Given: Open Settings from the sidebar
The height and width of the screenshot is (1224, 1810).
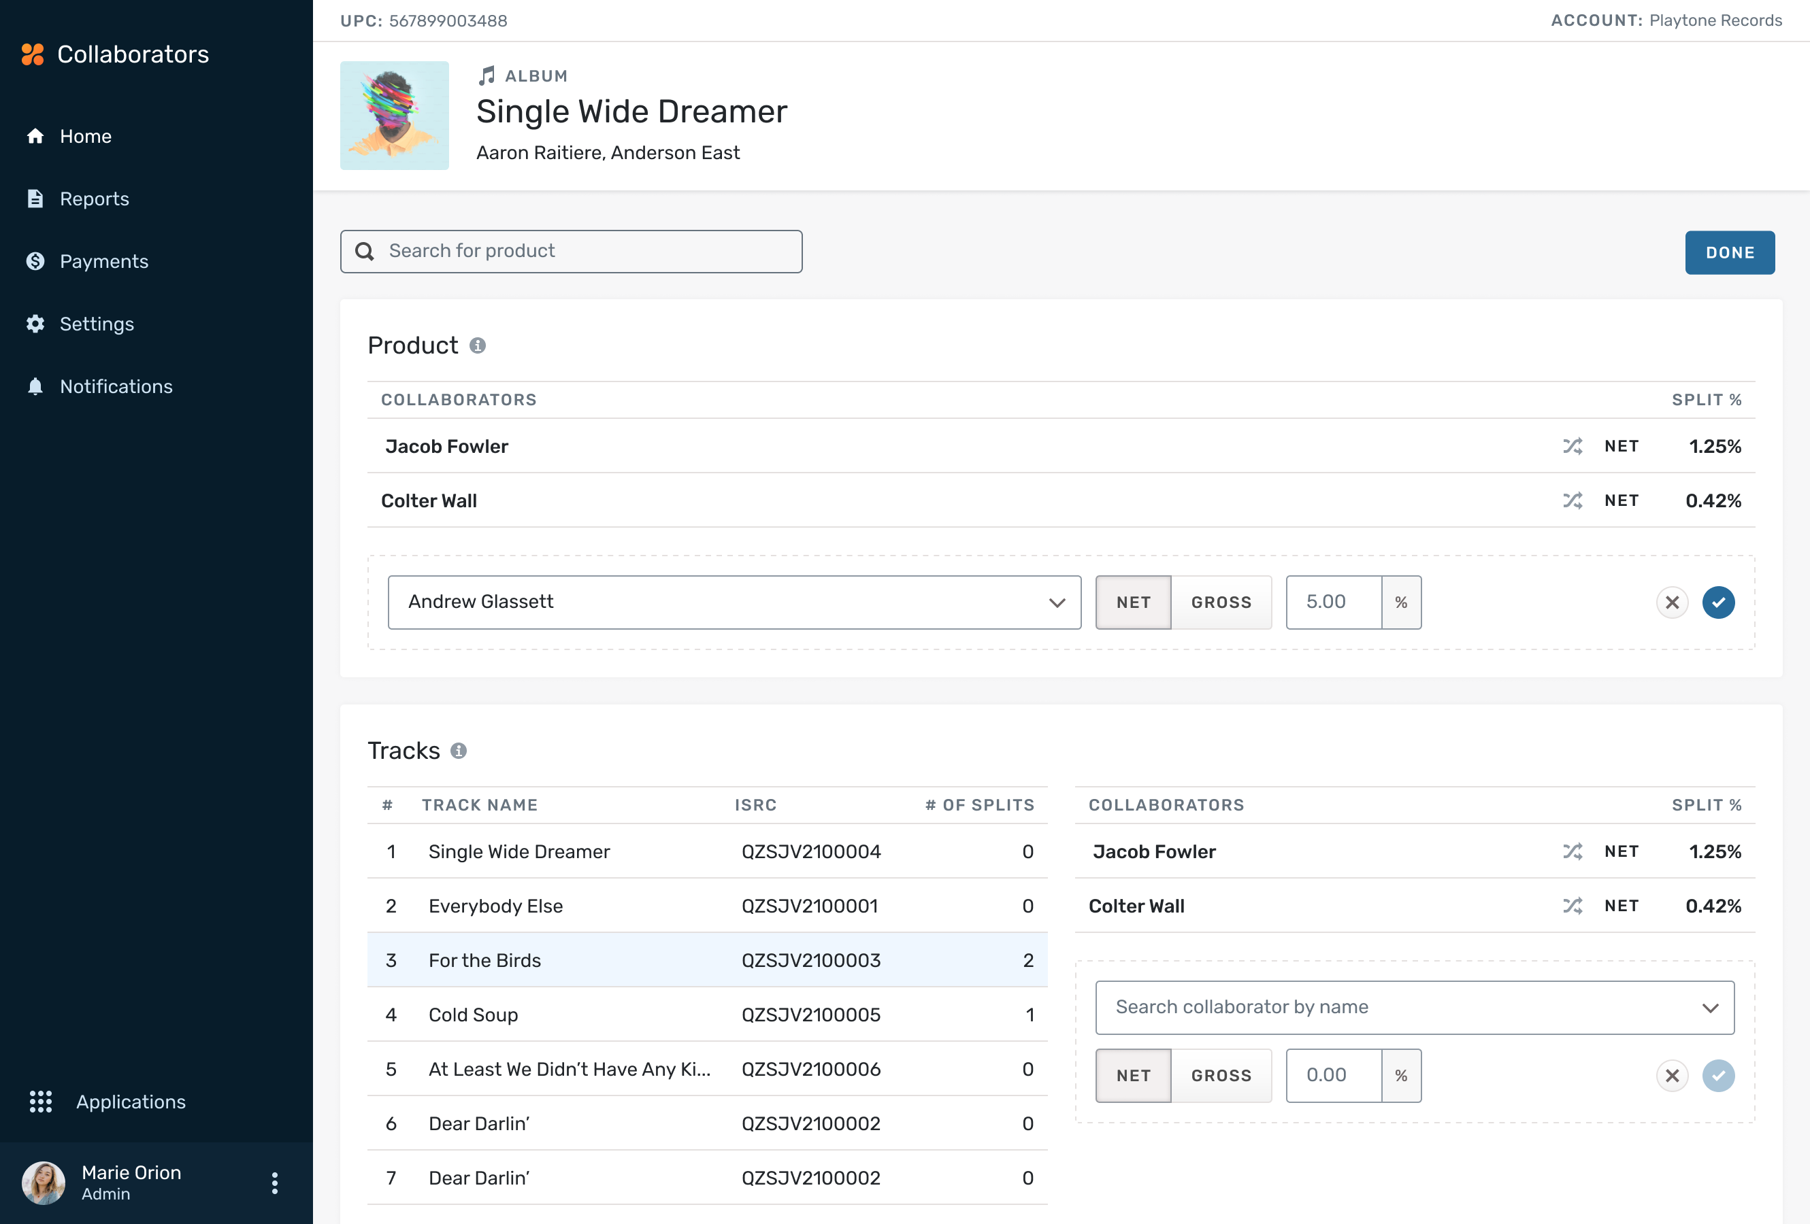Looking at the screenshot, I should 97,323.
